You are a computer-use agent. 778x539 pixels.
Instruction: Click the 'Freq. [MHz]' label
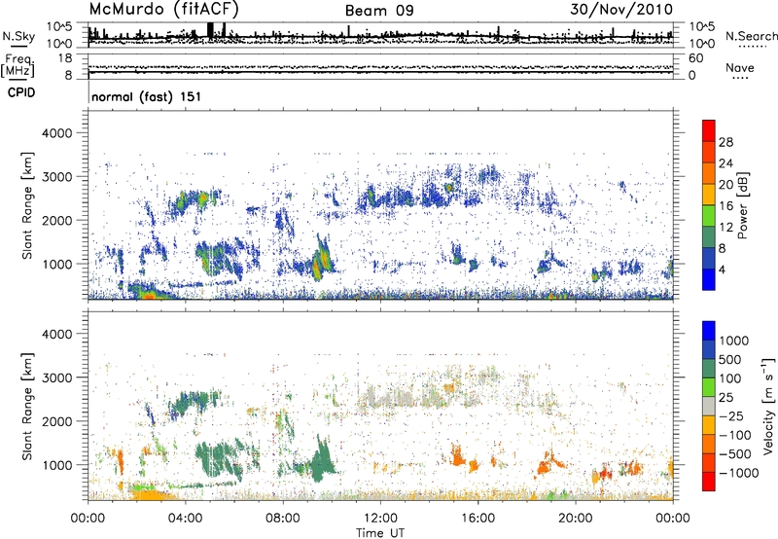18,66
